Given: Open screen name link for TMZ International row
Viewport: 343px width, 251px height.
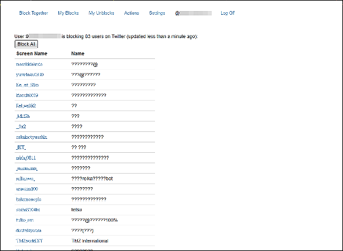Looking at the screenshot, I should click(x=29, y=241).
